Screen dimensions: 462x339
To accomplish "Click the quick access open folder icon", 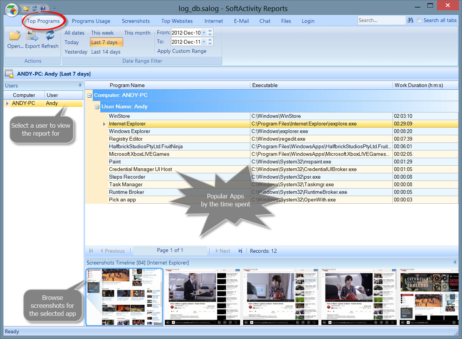I will pyautogui.click(x=26, y=8).
